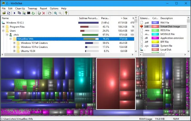This screenshot has height=121, width=191.
Task: Click the Zoom In magnifier icon
Action: [x=56, y=13]
